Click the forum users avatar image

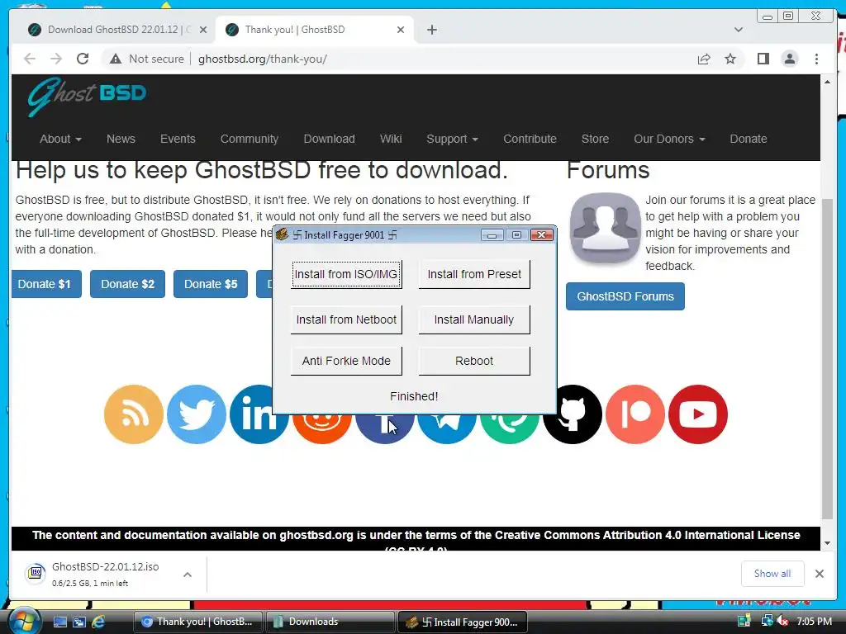point(606,229)
